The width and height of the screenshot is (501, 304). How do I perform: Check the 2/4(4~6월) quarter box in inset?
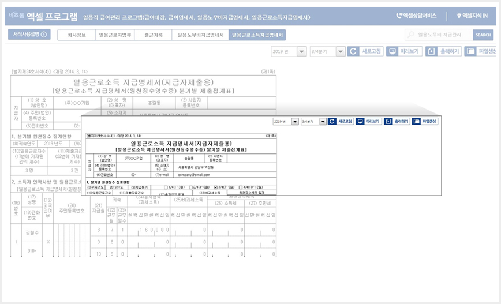point(190,187)
